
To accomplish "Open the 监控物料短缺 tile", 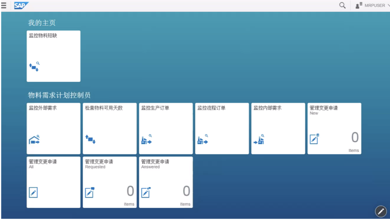I will 53,56.
